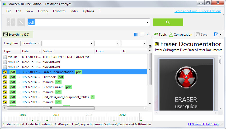Click the 2012 timeline year label
The image size is (226, 129).
click(x=123, y=115)
